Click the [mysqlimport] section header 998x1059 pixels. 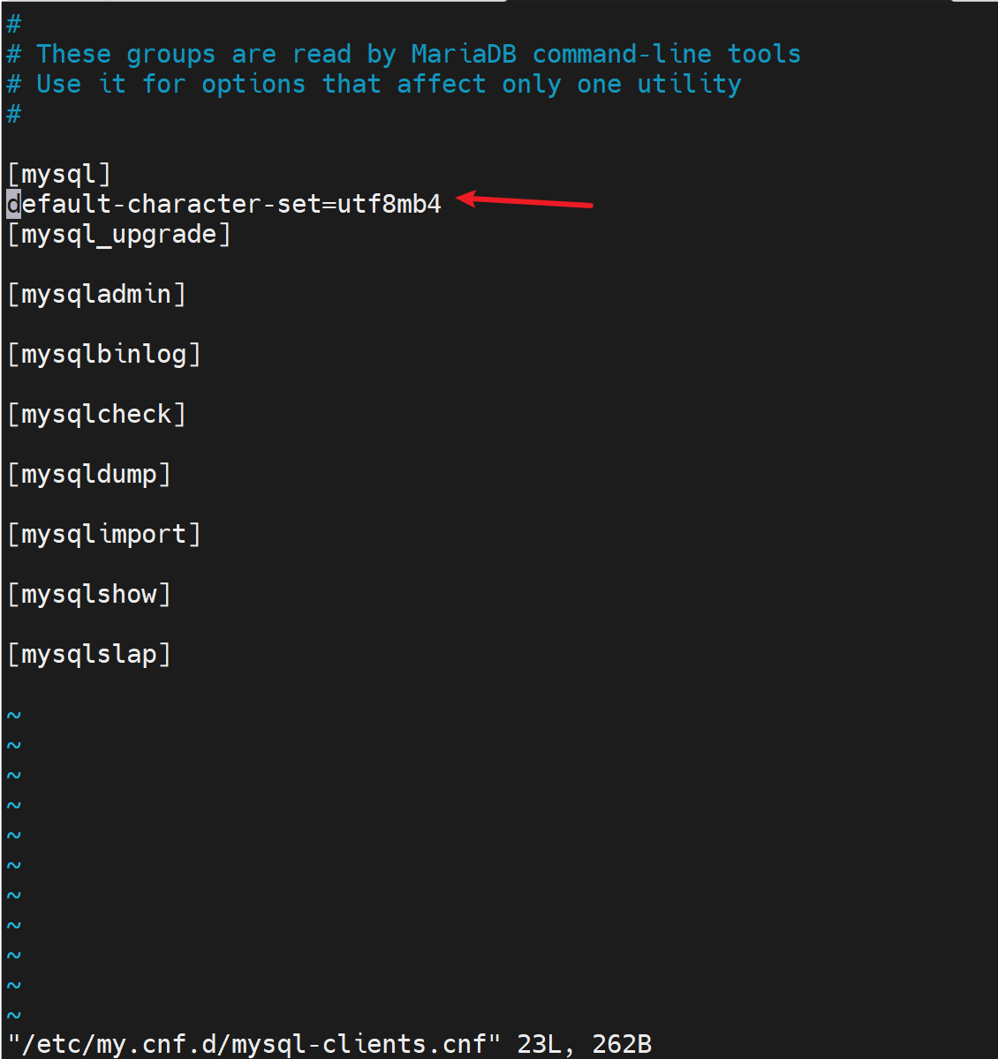click(104, 534)
